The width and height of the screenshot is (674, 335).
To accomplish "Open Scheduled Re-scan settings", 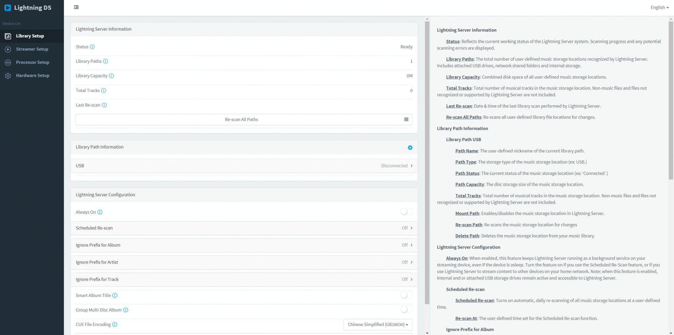I will pos(244,228).
